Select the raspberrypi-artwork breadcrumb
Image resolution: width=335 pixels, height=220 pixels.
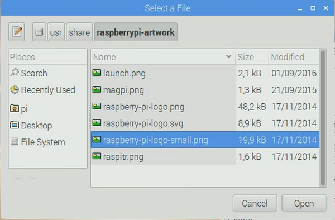click(136, 32)
